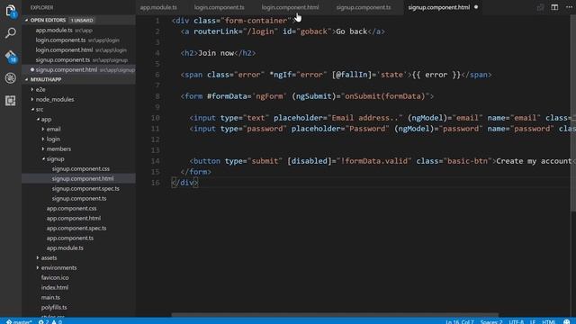Click unsaved dot on signup.component.html tab
This screenshot has height=324, width=576.
click(476, 7)
